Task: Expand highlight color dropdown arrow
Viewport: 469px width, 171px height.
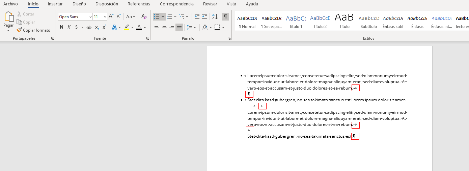Action: pos(132,27)
